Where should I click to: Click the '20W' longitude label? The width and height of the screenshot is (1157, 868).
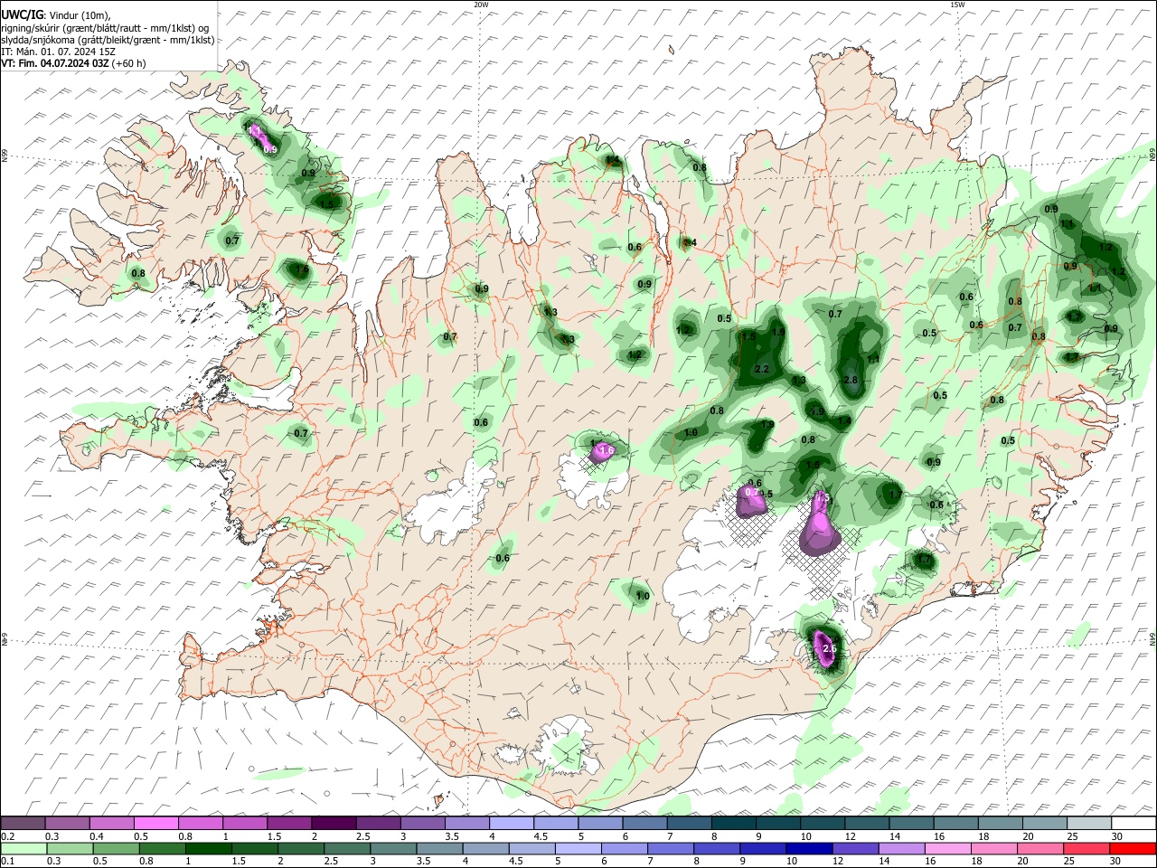point(481,5)
